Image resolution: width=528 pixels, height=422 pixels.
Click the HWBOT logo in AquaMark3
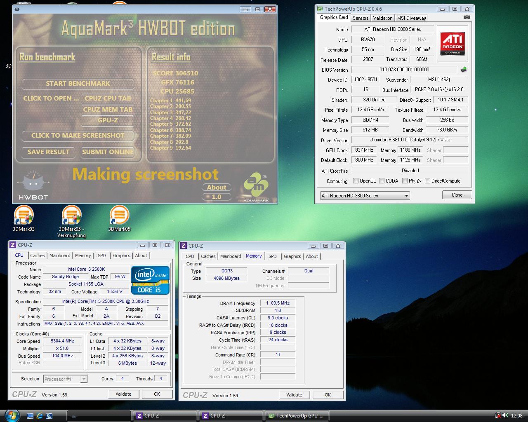[33, 185]
